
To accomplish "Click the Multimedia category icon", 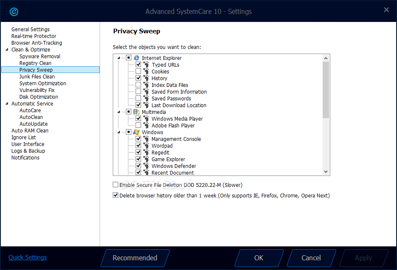I will [136, 112].
